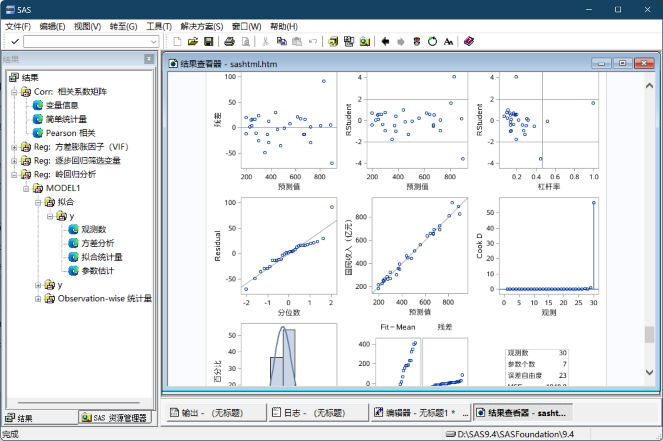Open the 转至(G) menu

click(x=123, y=26)
